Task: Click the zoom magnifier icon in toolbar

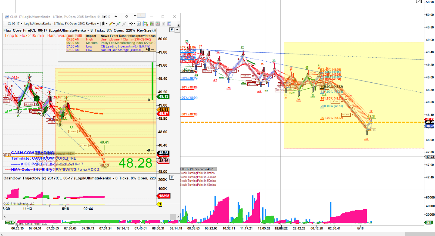Action: click(139, 24)
